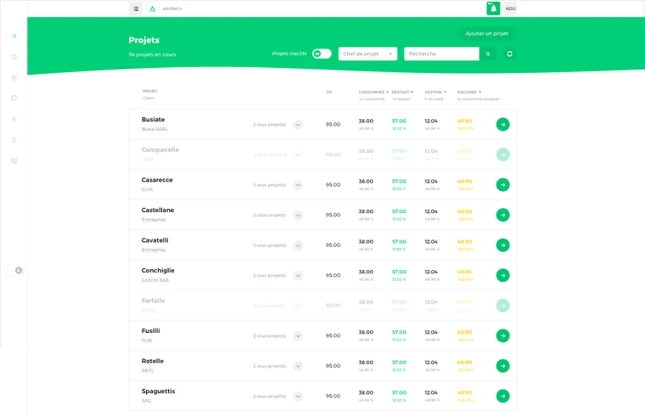Expand Castellane sub-projects chevron
The width and height of the screenshot is (645, 416).
tap(298, 215)
